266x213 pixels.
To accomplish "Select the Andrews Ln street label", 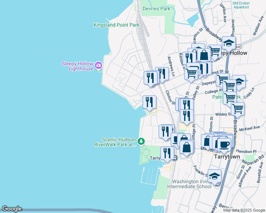I will click(x=171, y=66).
